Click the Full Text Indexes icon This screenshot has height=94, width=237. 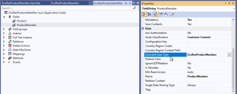point(10,37)
